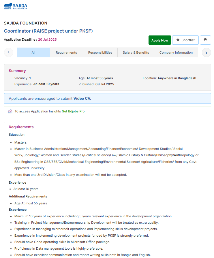Switch to the Requirements tab
214x258 pixels.
[66, 52]
